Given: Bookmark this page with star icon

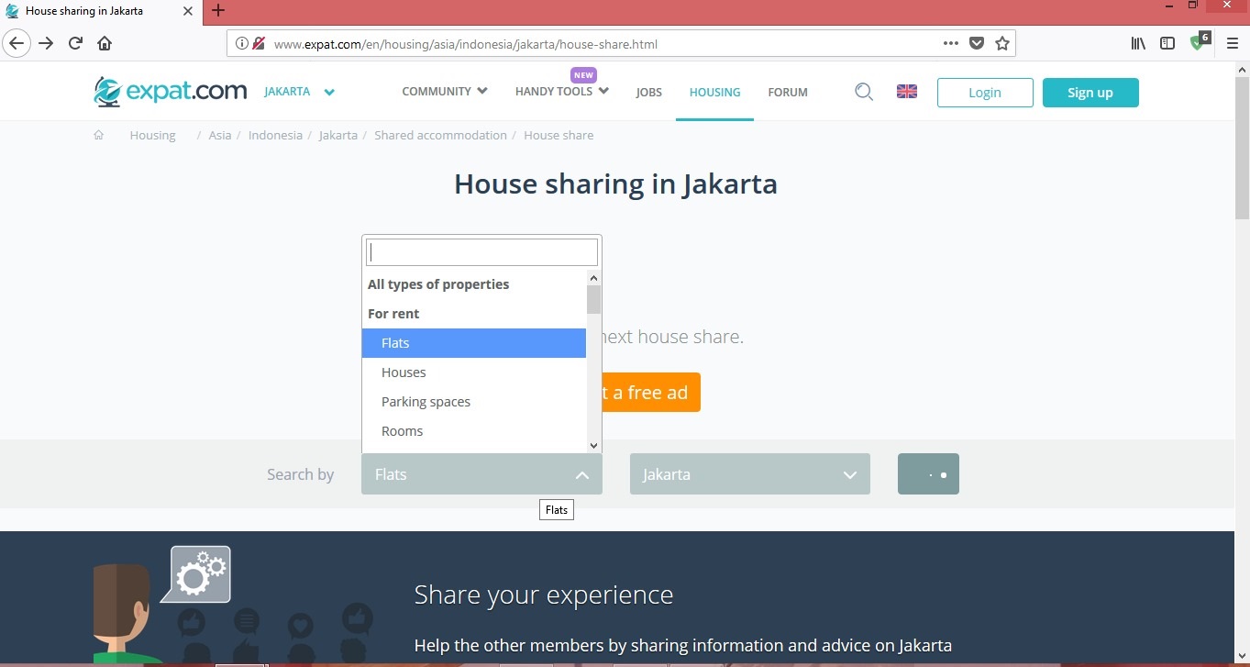Looking at the screenshot, I should (x=1002, y=43).
